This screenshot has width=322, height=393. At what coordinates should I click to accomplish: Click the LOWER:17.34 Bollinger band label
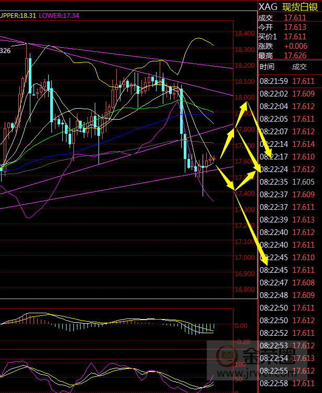pyautogui.click(x=59, y=16)
